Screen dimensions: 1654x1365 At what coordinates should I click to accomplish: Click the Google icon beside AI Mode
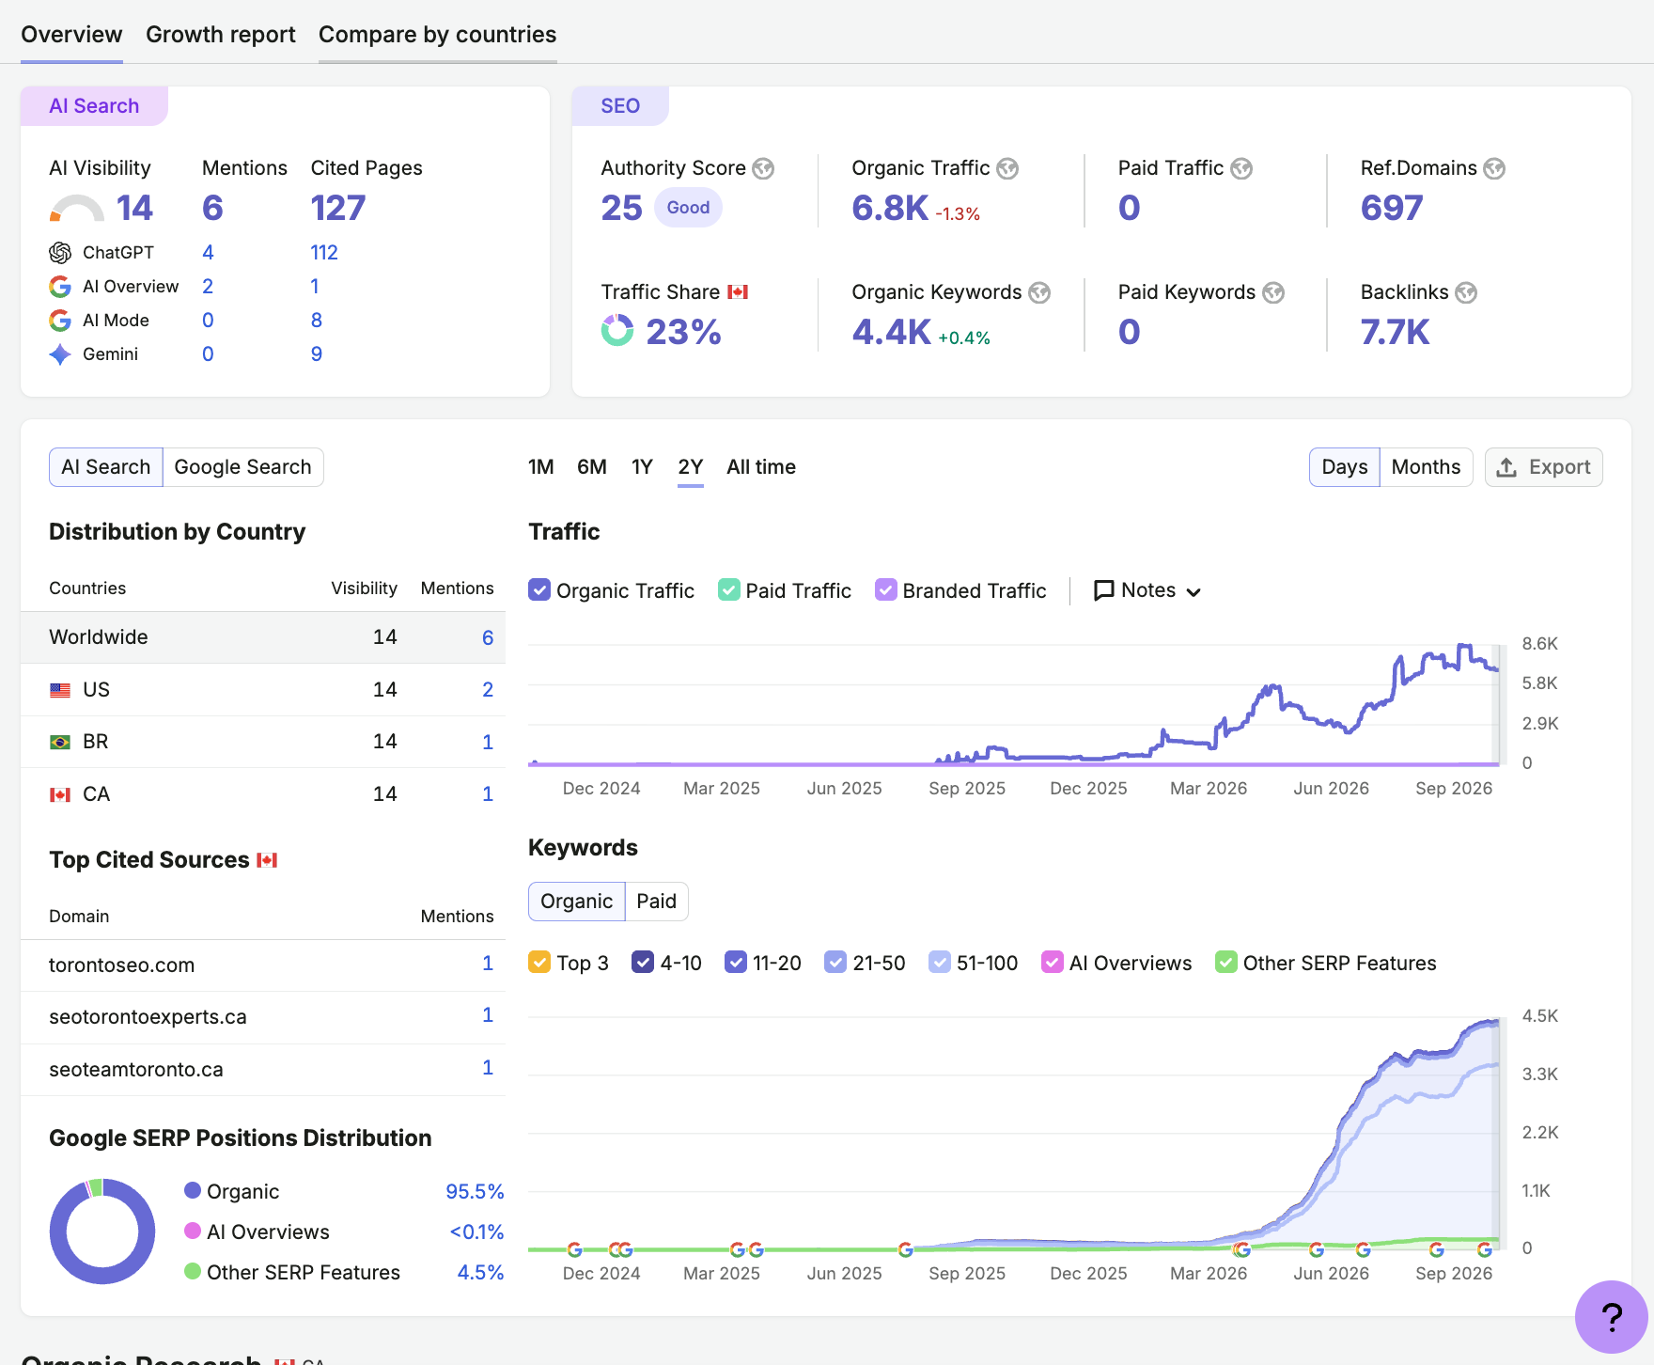60,321
